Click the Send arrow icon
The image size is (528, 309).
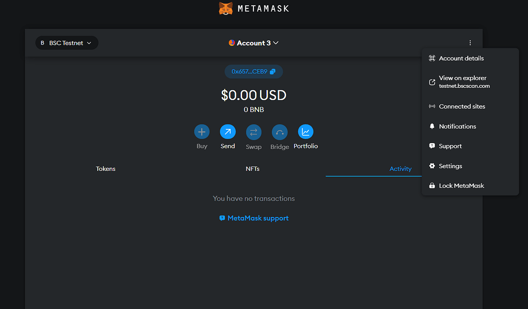(x=227, y=132)
